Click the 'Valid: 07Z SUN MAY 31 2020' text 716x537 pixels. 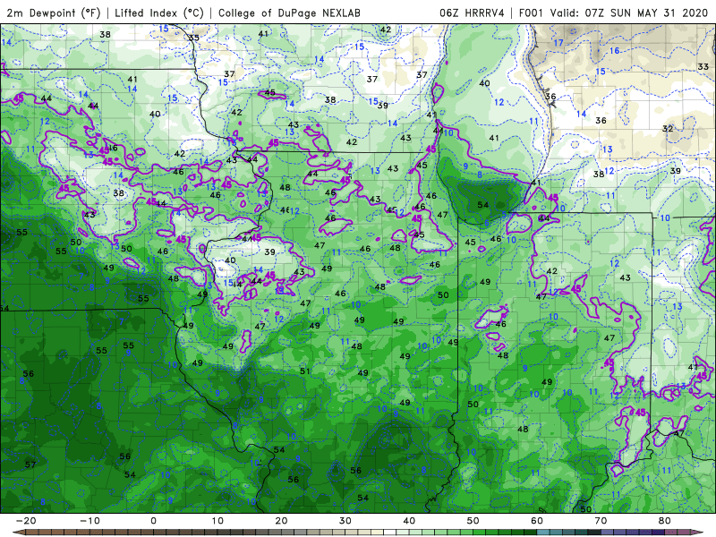point(629,13)
